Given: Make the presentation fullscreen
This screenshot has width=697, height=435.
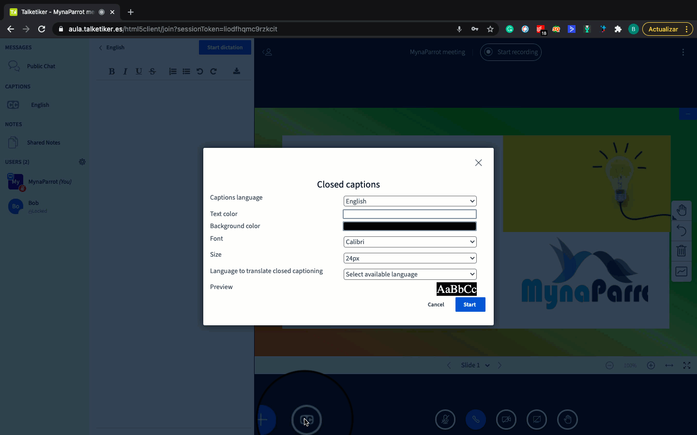Looking at the screenshot, I should click(x=687, y=365).
